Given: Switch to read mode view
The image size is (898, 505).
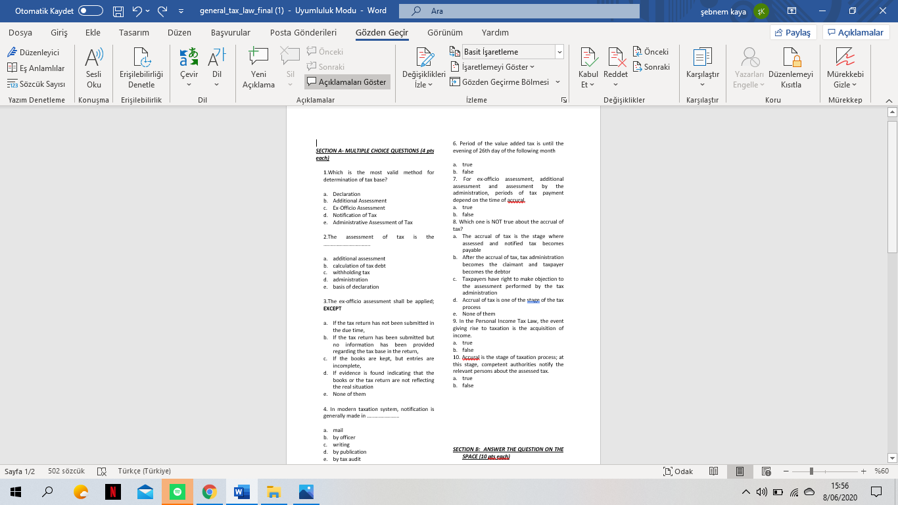Looking at the screenshot, I should (x=713, y=471).
